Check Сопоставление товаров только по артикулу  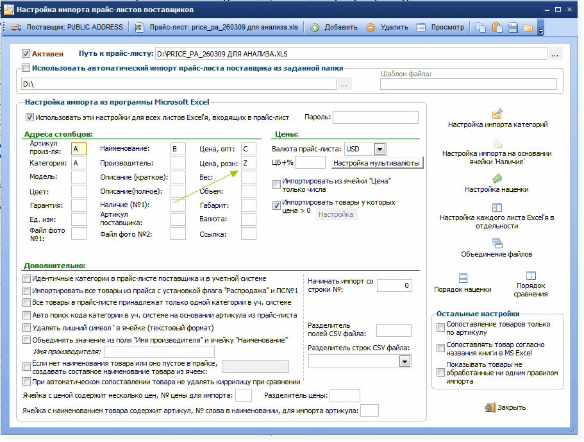440,328
